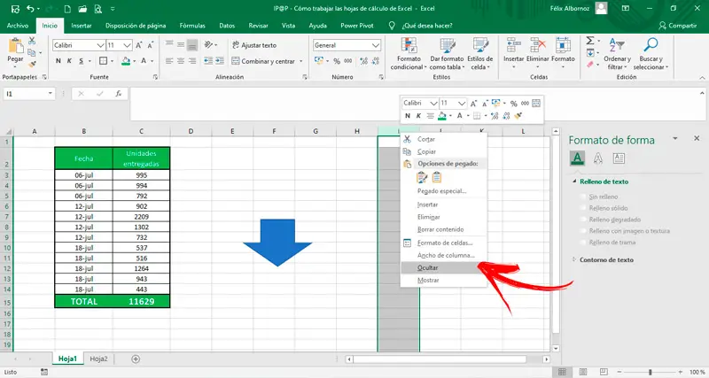The width and height of the screenshot is (709, 378).
Task: Choose Ocultar in the context menu
Action: (428, 266)
